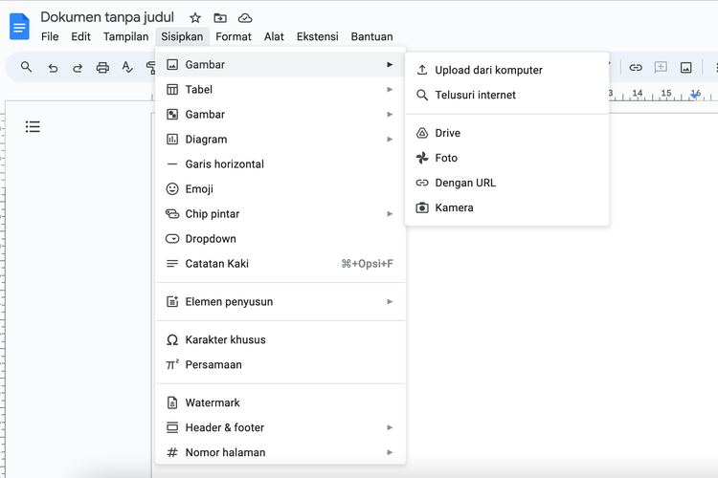The width and height of the screenshot is (718, 478).
Task: Expand the Tabel submenu
Action: pos(280,90)
